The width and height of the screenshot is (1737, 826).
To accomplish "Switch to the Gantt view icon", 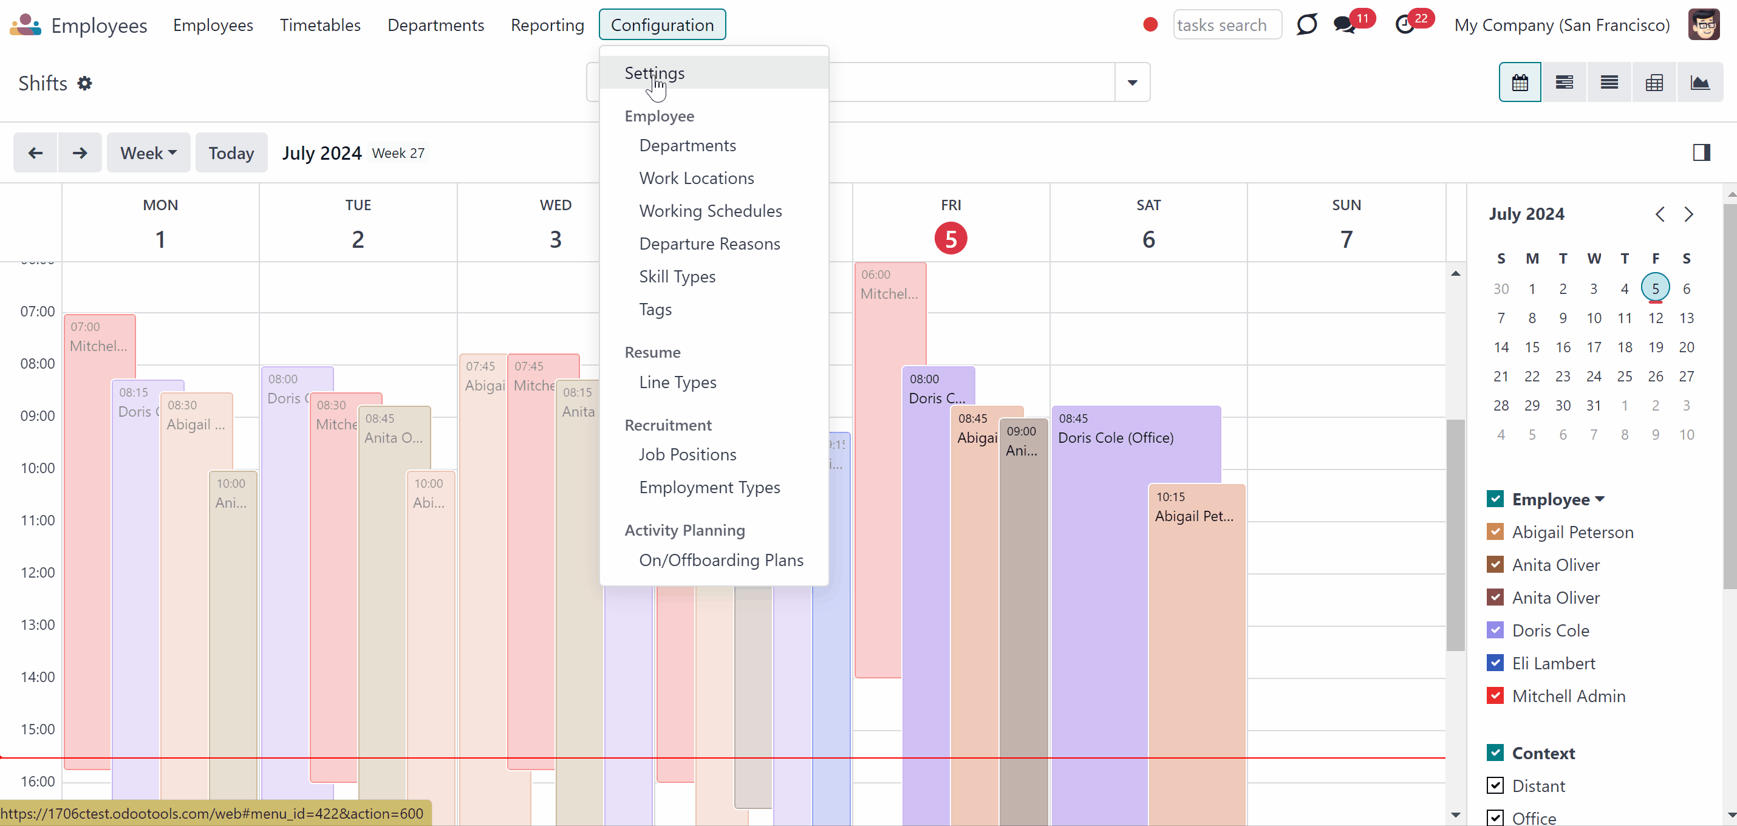I will pos(1564,82).
